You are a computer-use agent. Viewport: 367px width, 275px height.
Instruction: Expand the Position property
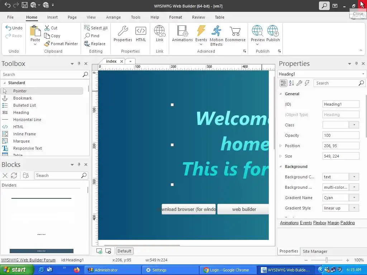coord(281,146)
